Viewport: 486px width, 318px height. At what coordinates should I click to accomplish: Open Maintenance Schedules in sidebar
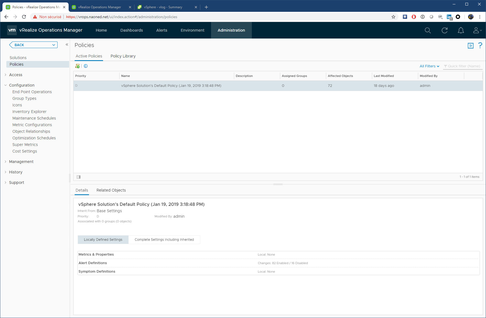pos(34,118)
